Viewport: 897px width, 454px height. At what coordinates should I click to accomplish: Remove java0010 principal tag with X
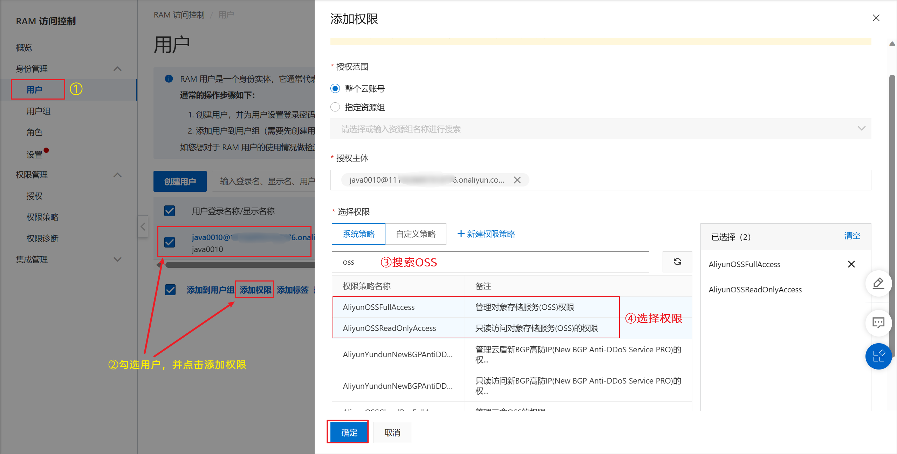pyautogui.click(x=517, y=180)
